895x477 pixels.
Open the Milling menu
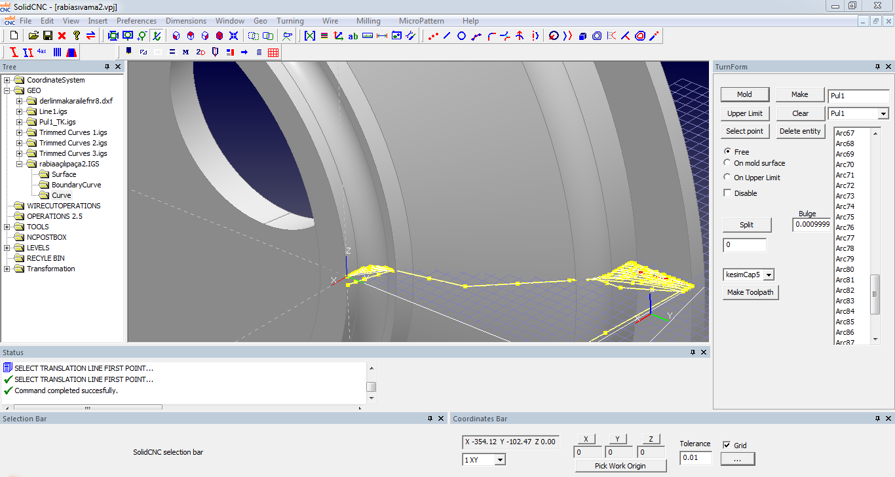[368, 21]
